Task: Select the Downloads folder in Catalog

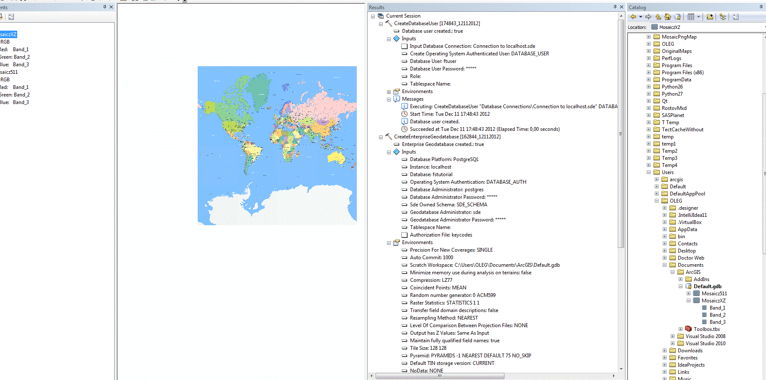Action: [690, 351]
